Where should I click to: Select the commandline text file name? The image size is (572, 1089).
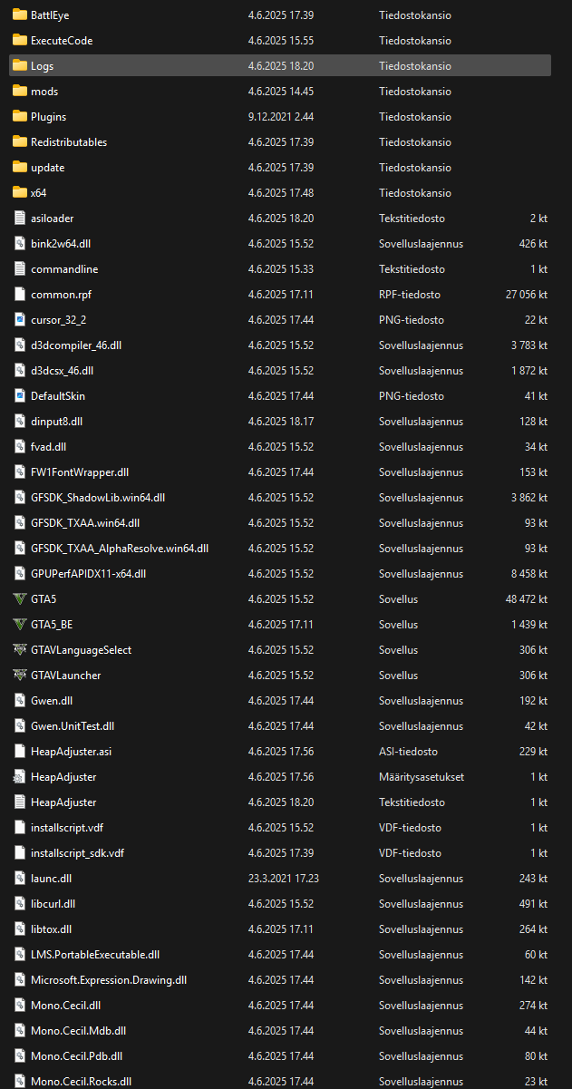coord(64,269)
